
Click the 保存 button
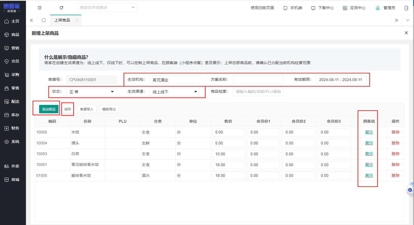pyautogui.click(x=68, y=109)
